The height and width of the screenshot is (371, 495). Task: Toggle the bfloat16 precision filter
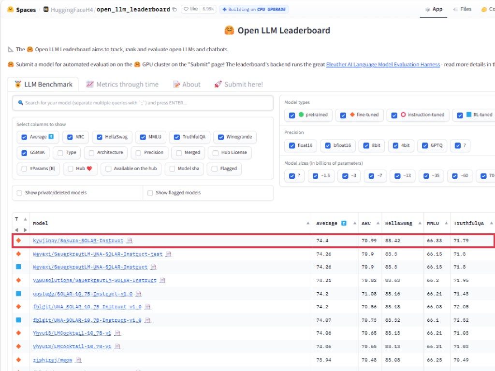click(328, 145)
